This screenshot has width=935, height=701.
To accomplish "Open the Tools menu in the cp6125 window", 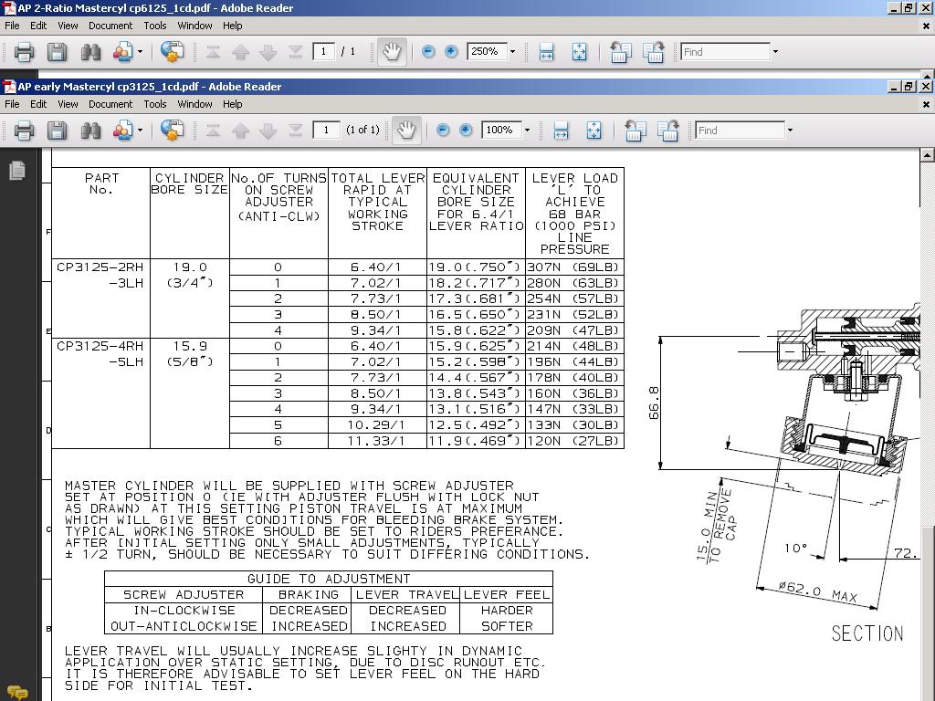I will coord(155,26).
